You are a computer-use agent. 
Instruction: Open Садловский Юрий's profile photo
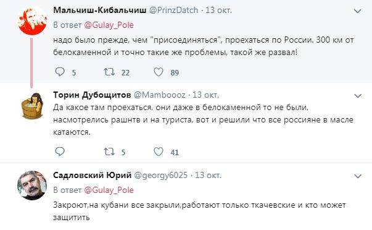tap(32, 185)
